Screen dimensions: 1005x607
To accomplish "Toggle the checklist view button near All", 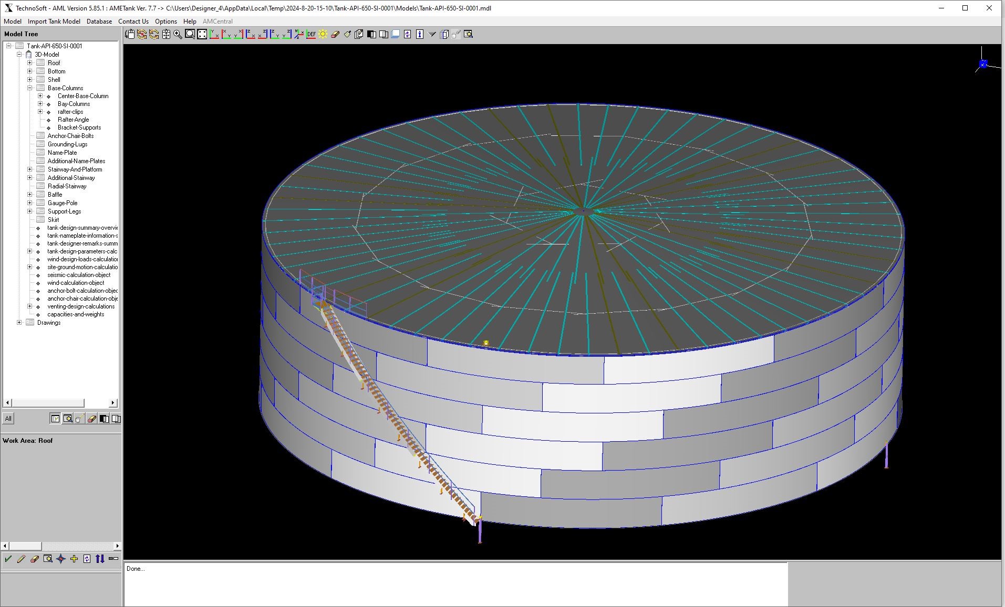I will [x=55, y=419].
